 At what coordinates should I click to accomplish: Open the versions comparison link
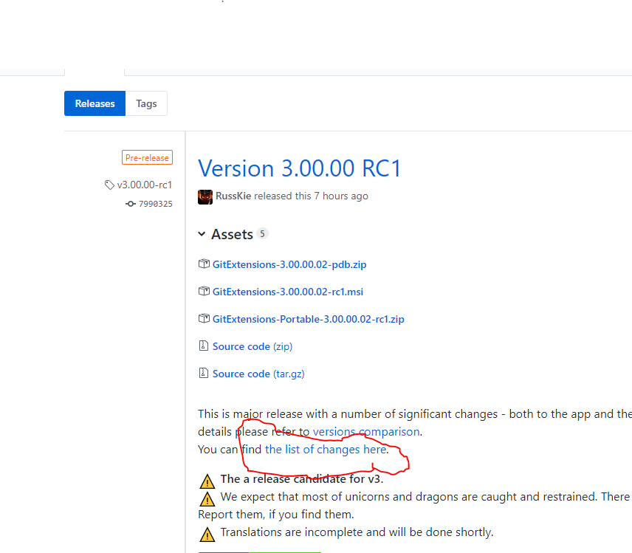click(366, 431)
